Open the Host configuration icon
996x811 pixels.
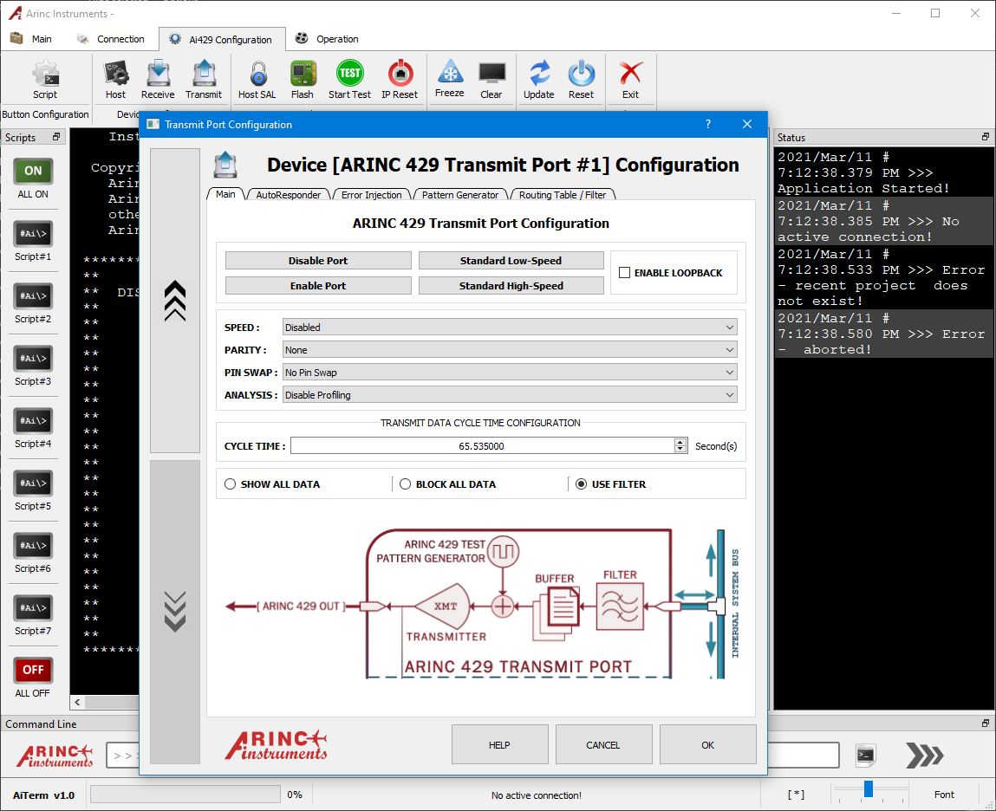pos(115,79)
